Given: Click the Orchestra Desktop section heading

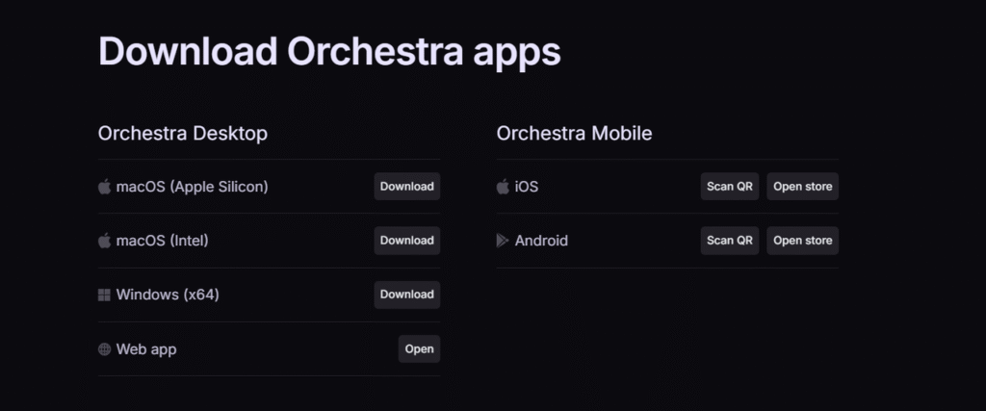Looking at the screenshot, I should pyautogui.click(x=183, y=133).
